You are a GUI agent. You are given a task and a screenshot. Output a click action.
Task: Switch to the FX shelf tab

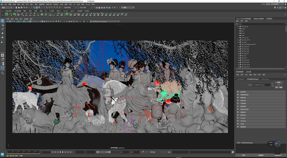click(x=46, y=11)
